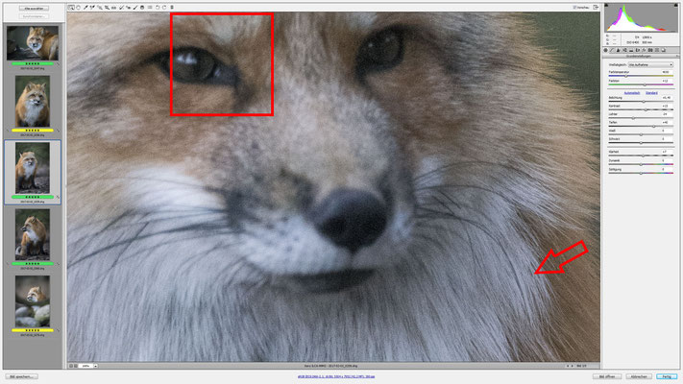Click the Bild öffnen button
Screen dimensions: 683x384
tap(607, 376)
